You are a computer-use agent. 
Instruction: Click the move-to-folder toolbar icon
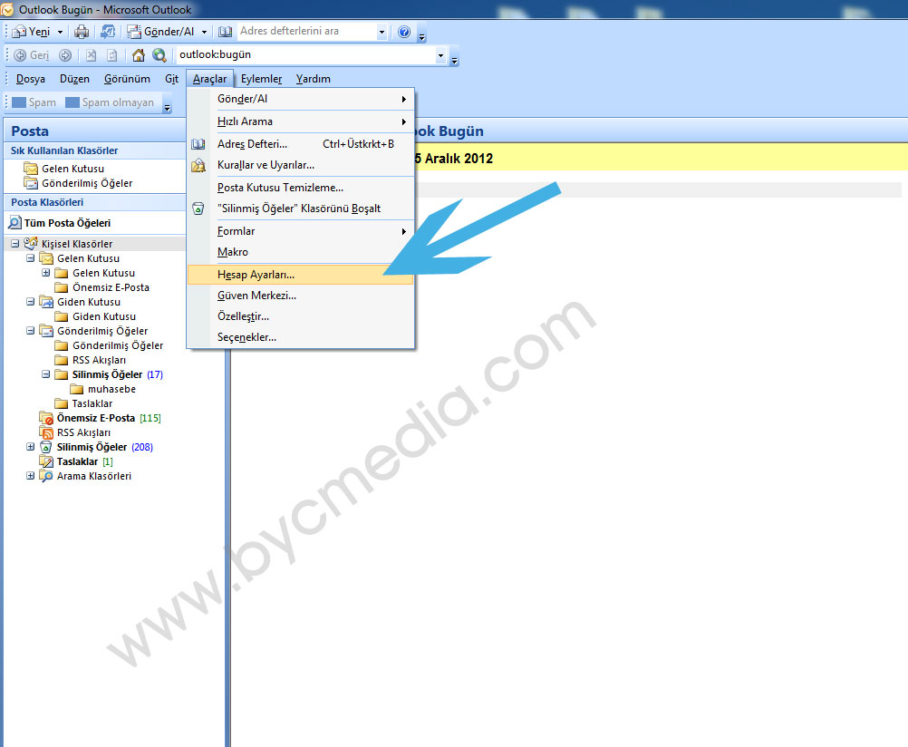click(108, 32)
